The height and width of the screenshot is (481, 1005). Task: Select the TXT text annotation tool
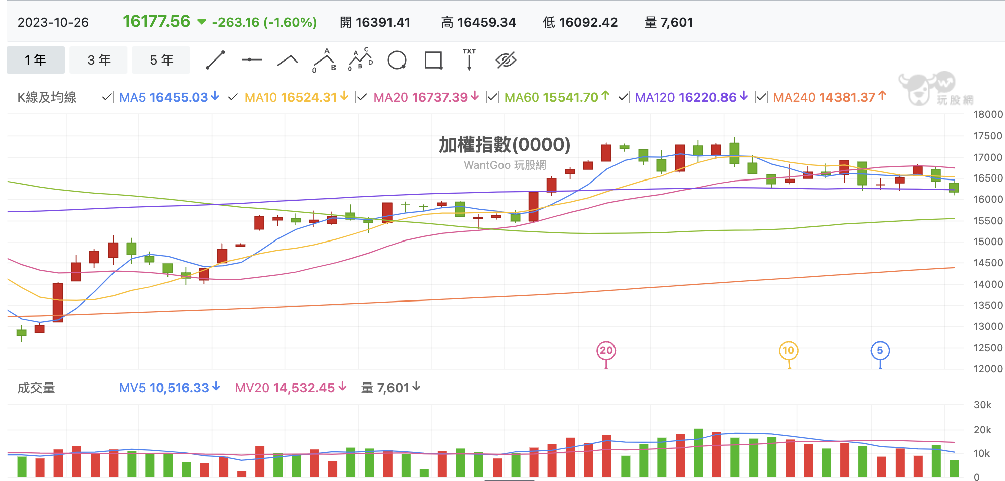[469, 60]
